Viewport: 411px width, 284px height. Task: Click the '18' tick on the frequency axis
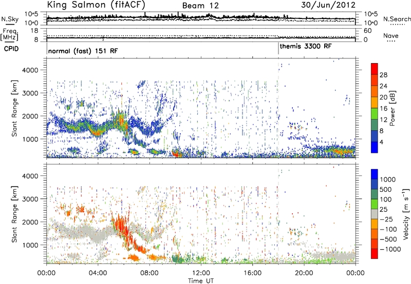click(34, 31)
